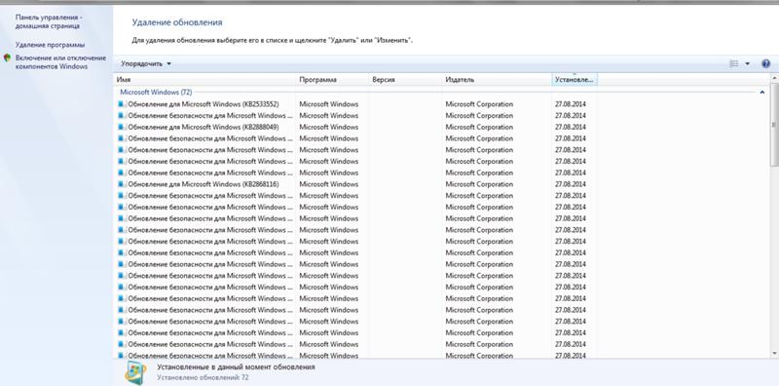Go to Удаление программы link
Screen dimensions: 779x386
click(x=51, y=45)
